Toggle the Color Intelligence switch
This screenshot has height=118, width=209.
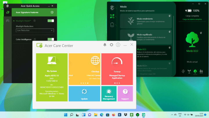[x=51, y=39]
